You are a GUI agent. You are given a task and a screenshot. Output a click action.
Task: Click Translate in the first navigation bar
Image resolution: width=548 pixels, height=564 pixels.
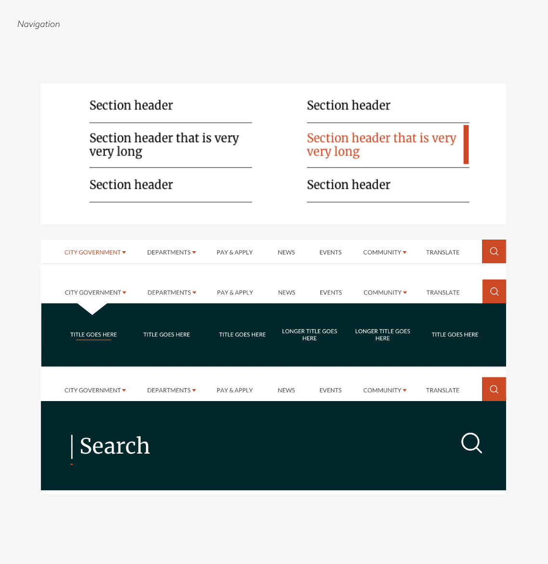click(443, 253)
